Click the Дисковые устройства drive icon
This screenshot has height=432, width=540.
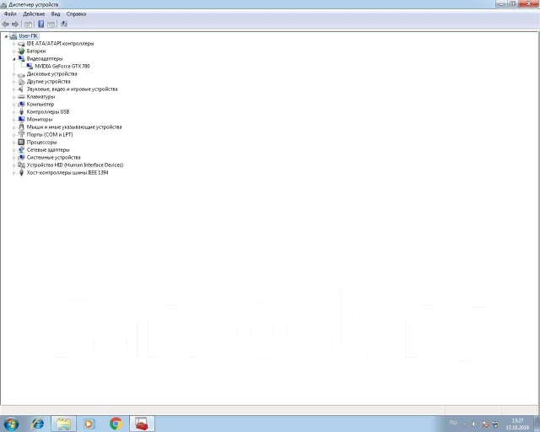pyautogui.click(x=21, y=74)
